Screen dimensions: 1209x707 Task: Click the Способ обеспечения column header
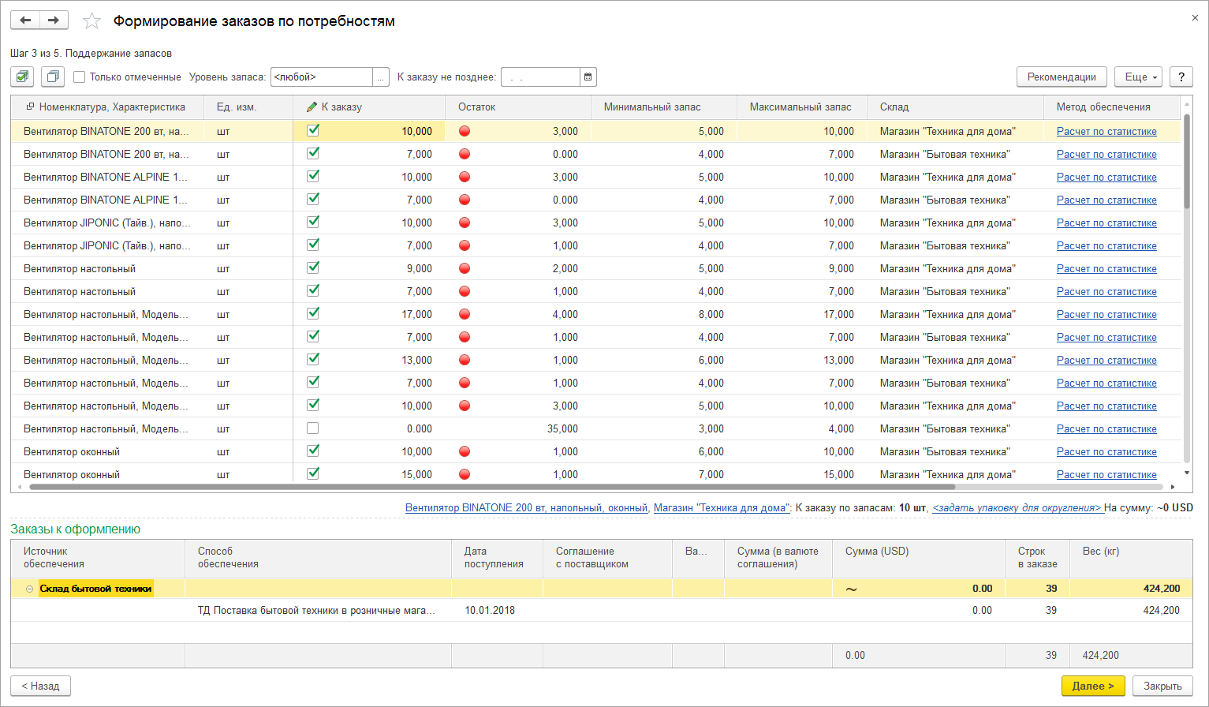318,558
